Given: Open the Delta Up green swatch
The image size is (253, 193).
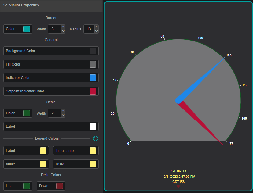Looking at the screenshot, I should tap(27, 186).
